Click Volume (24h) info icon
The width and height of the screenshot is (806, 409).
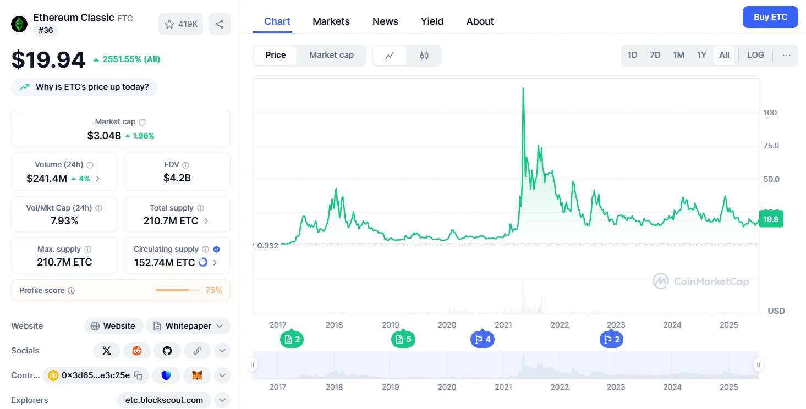click(x=90, y=165)
